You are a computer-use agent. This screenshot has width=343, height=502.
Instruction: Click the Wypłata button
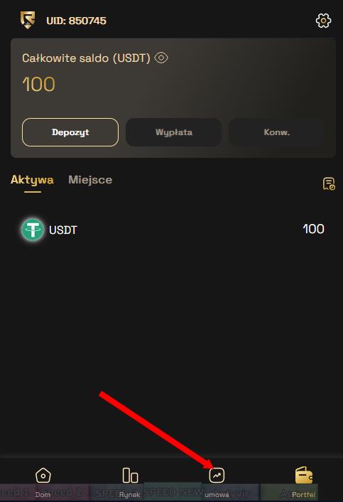pos(173,132)
